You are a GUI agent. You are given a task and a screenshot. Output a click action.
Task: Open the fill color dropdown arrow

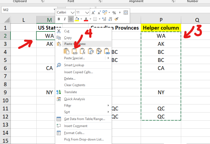81,19
